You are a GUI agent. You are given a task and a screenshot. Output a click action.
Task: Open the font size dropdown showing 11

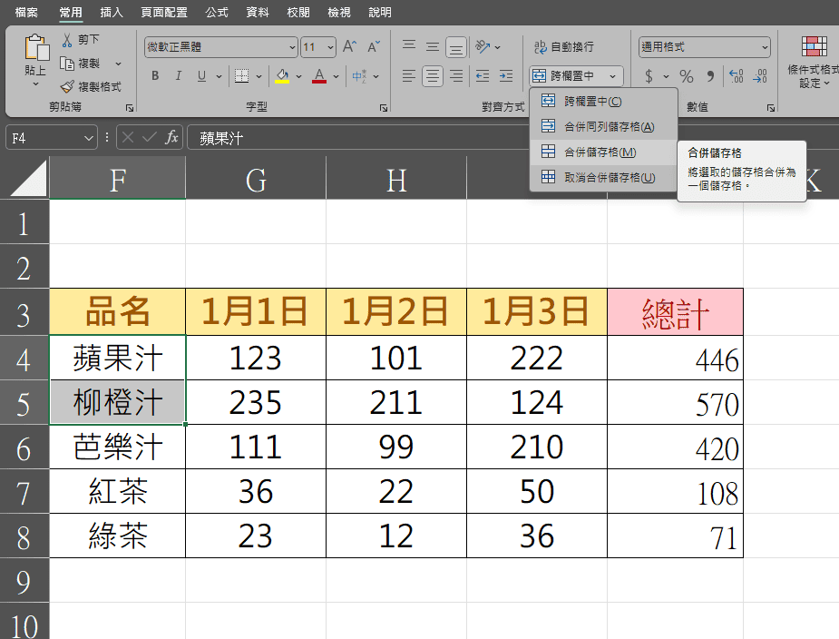point(331,47)
